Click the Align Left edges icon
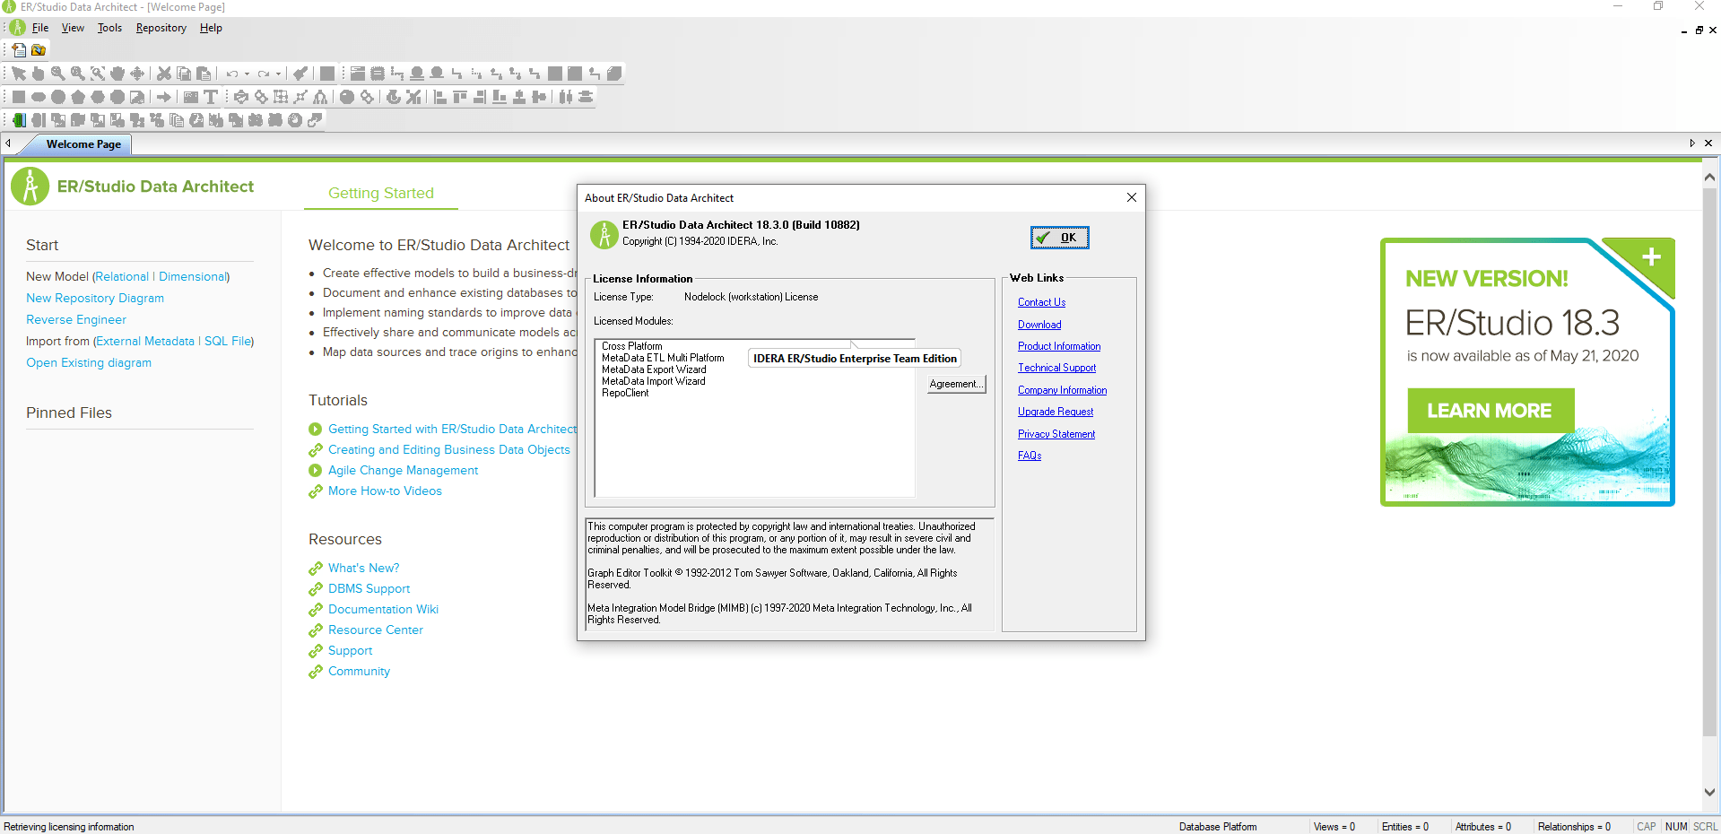Image resolution: width=1721 pixels, height=834 pixels. [440, 97]
